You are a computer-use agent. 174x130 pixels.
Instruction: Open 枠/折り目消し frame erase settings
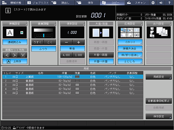130,55
